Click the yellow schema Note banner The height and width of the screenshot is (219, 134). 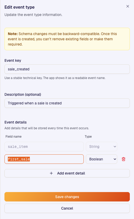click(67, 39)
